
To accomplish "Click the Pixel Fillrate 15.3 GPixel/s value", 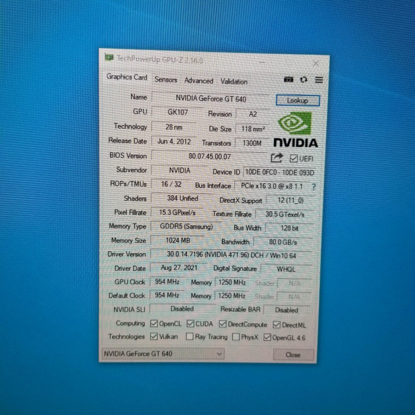I will (177, 213).
